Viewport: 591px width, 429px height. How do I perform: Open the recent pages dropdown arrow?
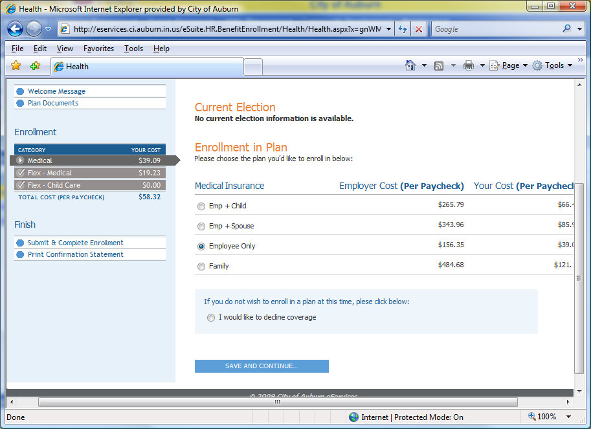pyautogui.click(x=49, y=29)
